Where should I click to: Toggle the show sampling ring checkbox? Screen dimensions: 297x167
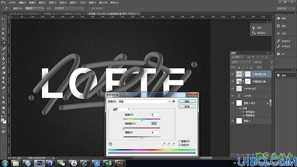point(89,9)
